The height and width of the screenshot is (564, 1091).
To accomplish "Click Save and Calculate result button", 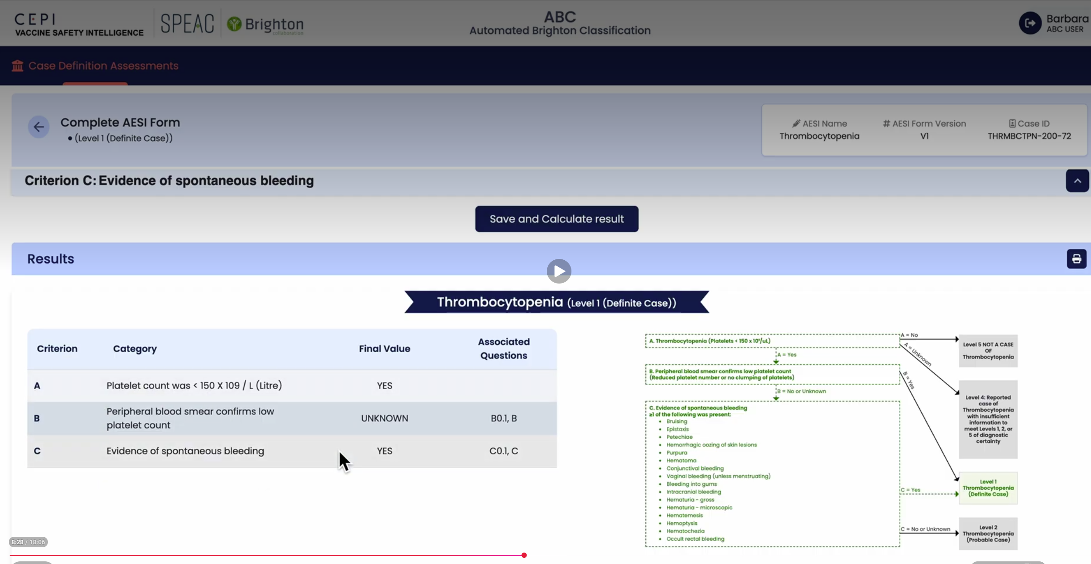I will pos(556,219).
